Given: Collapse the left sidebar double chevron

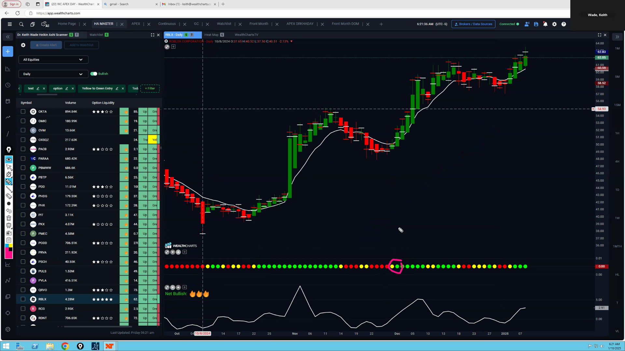Looking at the screenshot, I should tap(8, 37).
